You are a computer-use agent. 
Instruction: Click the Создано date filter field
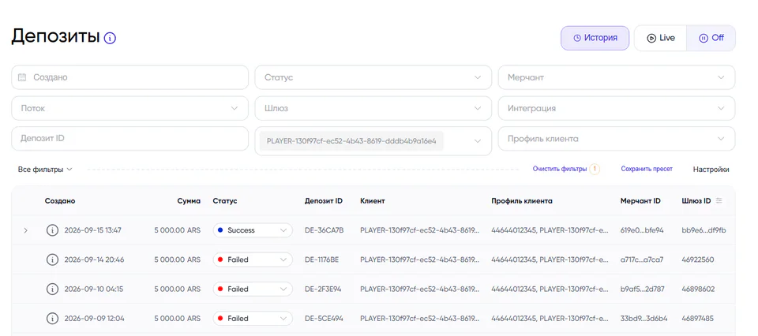click(129, 77)
